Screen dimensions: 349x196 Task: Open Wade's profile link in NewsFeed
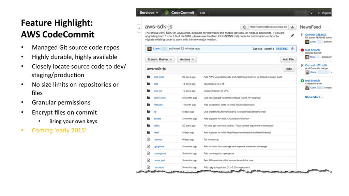click(313, 72)
